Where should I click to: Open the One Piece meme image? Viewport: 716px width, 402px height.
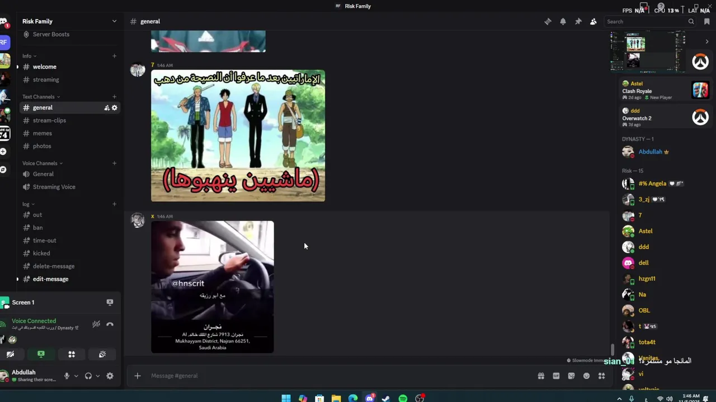pos(238,136)
